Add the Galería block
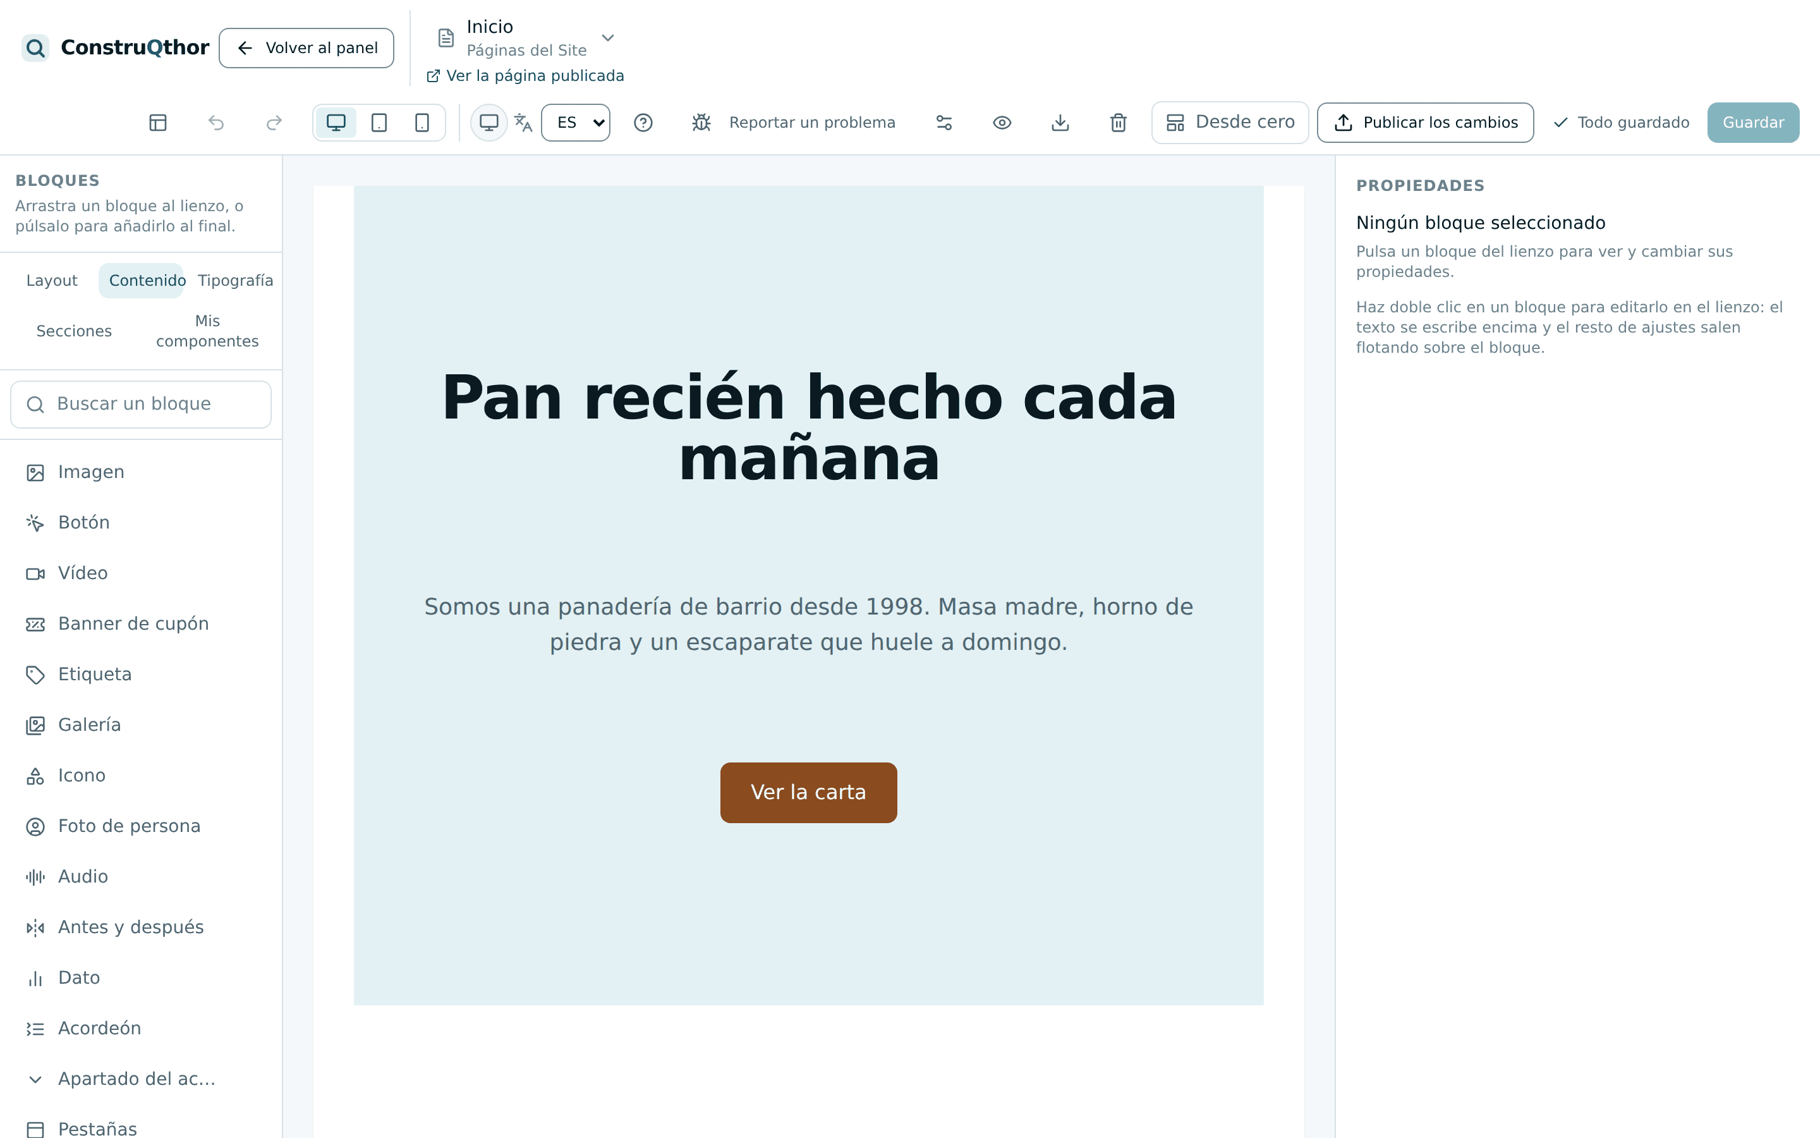The width and height of the screenshot is (1820, 1138). pyautogui.click(x=141, y=725)
